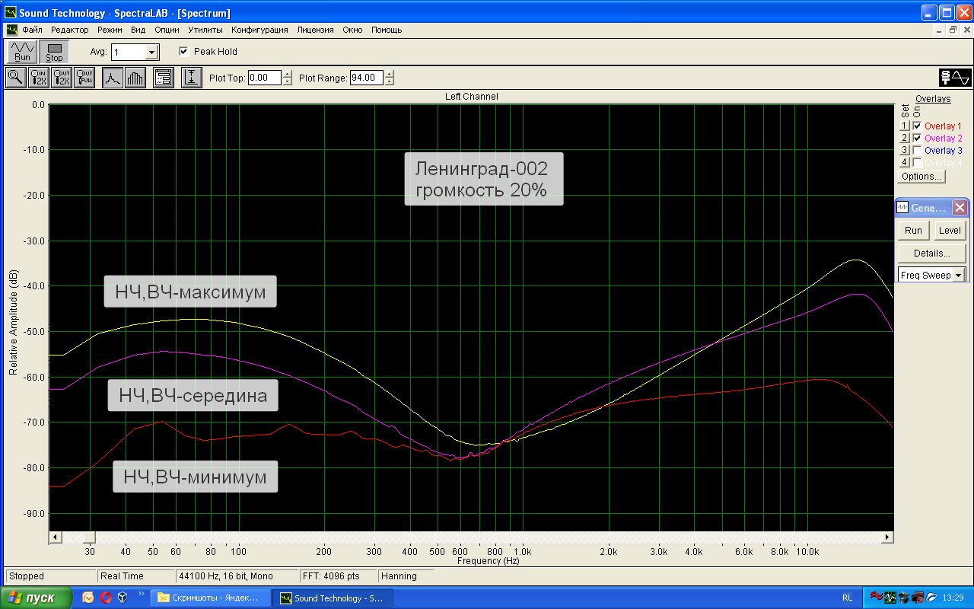Image resolution: width=974 pixels, height=609 pixels.
Task: Open the Режим menu
Action: click(110, 30)
